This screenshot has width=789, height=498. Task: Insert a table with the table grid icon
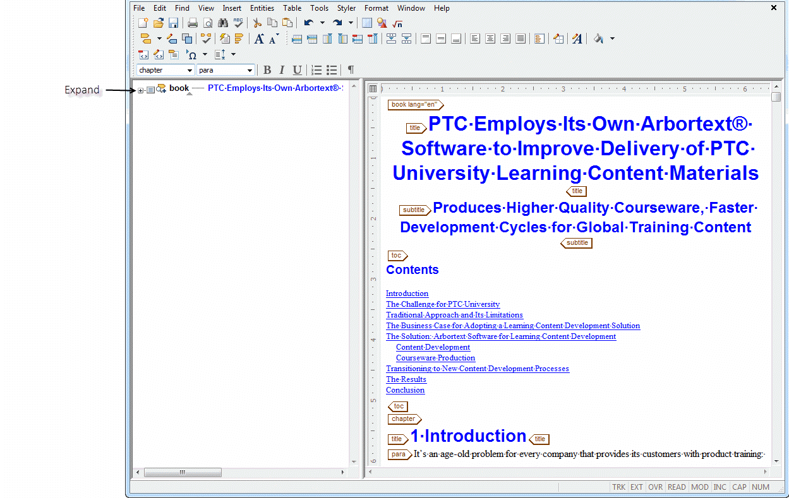pos(367,23)
